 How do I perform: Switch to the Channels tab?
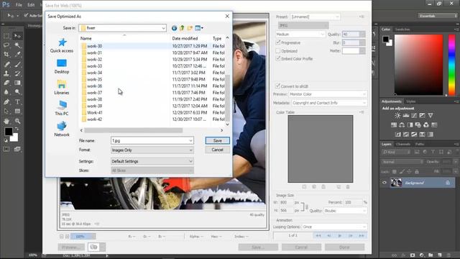coord(403,144)
